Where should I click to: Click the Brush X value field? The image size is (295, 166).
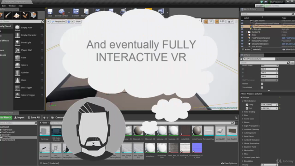pyautogui.click(x=269, y=69)
